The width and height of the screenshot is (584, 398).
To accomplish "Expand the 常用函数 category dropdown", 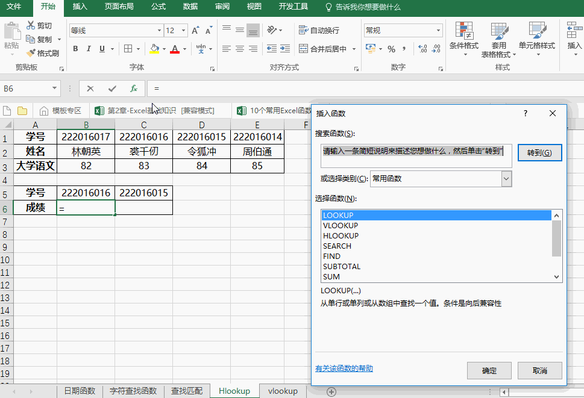I will [x=506, y=179].
